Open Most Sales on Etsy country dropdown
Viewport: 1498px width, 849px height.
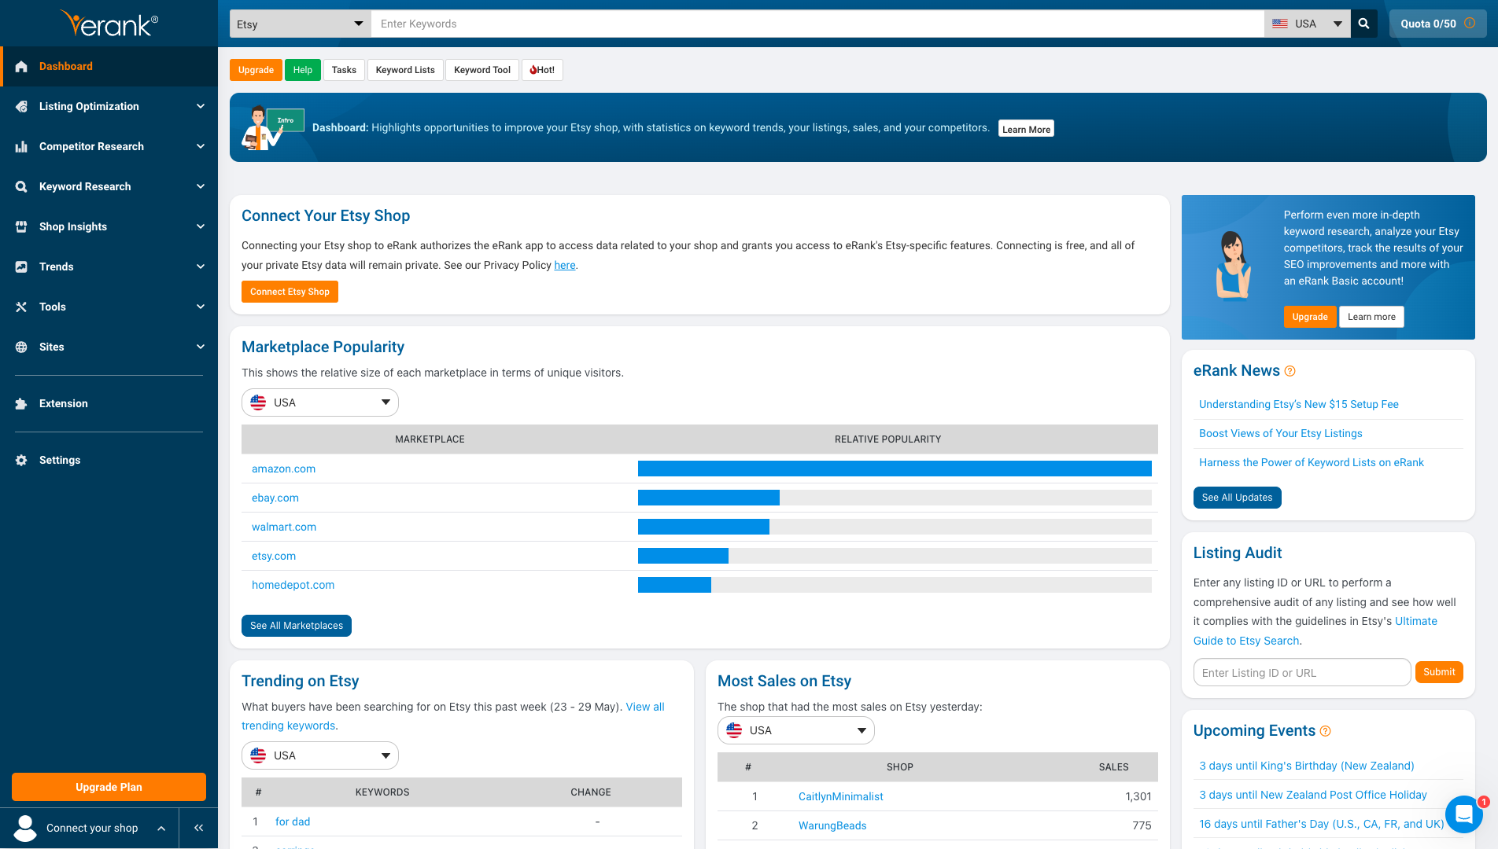pos(795,730)
